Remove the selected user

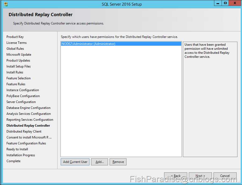118,162
